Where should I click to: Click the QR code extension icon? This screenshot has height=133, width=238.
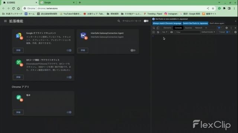pos(19,63)
